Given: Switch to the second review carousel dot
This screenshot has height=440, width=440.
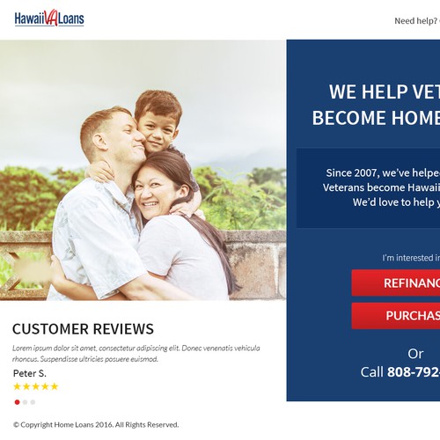Looking at the screenshot, I should (x=25, y=402).
